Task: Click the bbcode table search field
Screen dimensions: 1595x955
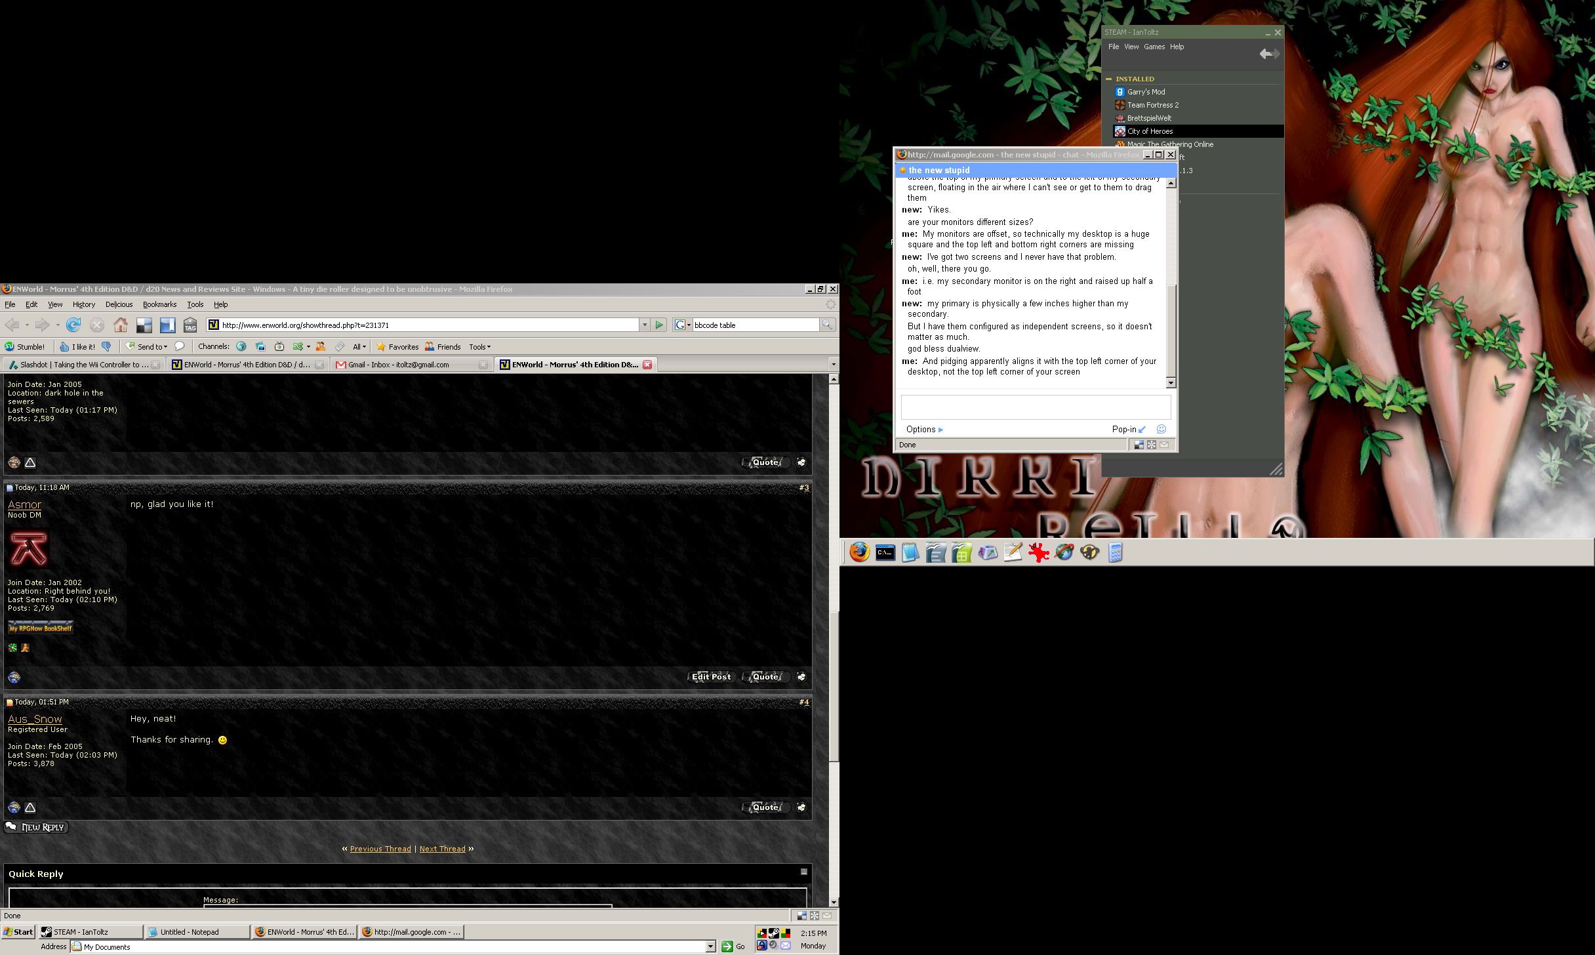Action: [756, 325]
